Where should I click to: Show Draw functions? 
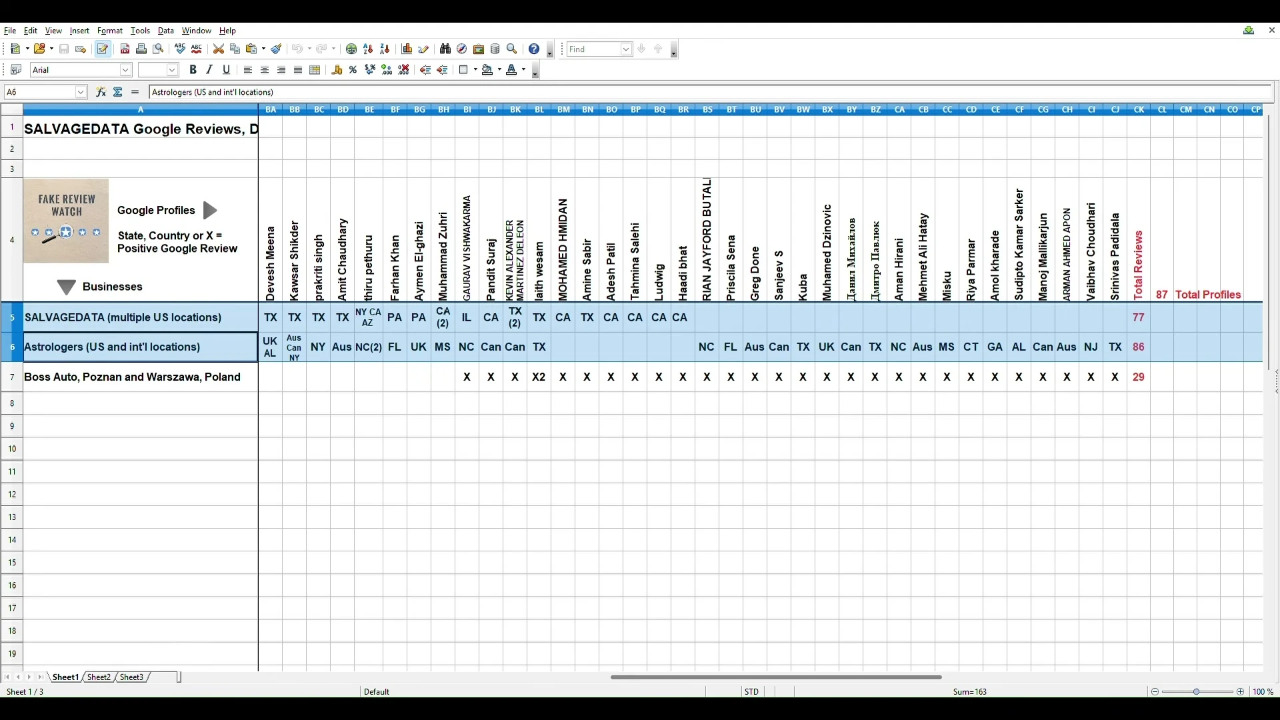pyautogui.click(x=424, y=49)
